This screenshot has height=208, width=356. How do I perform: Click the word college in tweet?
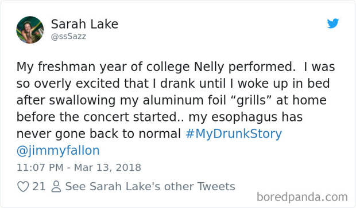coord(168,67)
